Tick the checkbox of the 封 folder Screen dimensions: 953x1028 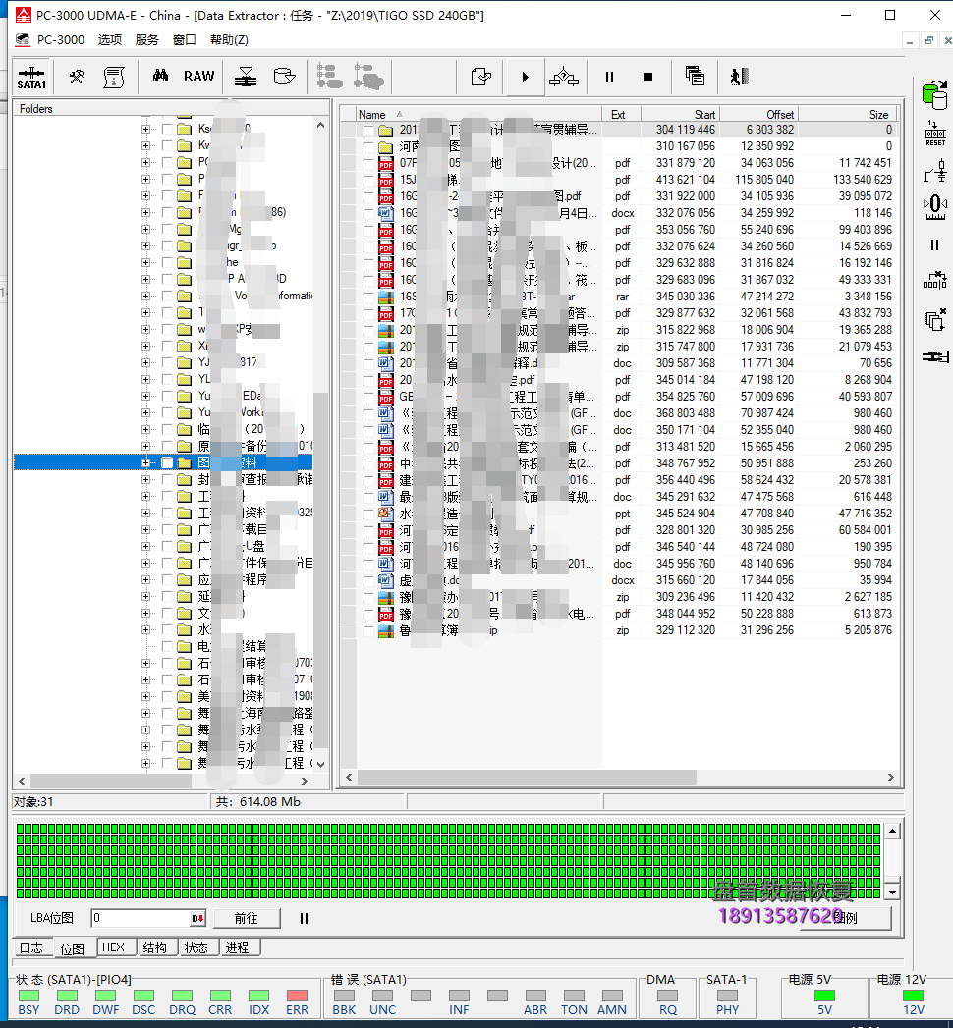tap(167, 479)
